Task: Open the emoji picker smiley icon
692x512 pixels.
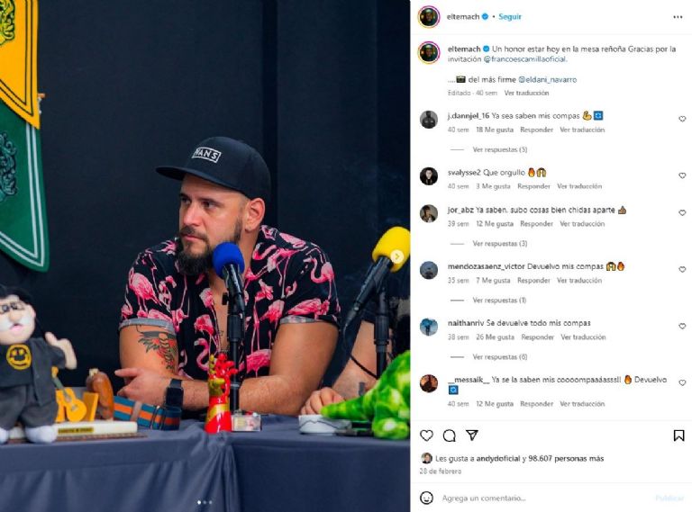Action: click(x=426, y=498)
